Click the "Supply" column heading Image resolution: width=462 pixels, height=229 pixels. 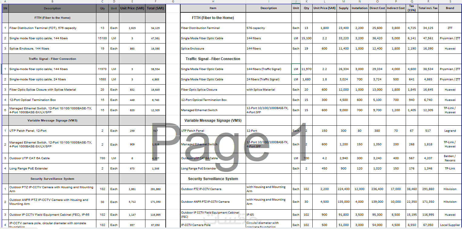click(344, 8)
